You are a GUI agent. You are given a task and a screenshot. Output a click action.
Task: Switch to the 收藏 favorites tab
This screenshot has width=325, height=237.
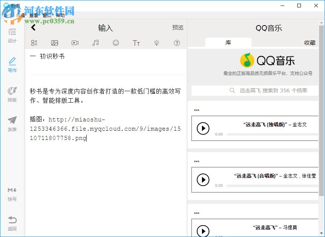pos(310,42)
